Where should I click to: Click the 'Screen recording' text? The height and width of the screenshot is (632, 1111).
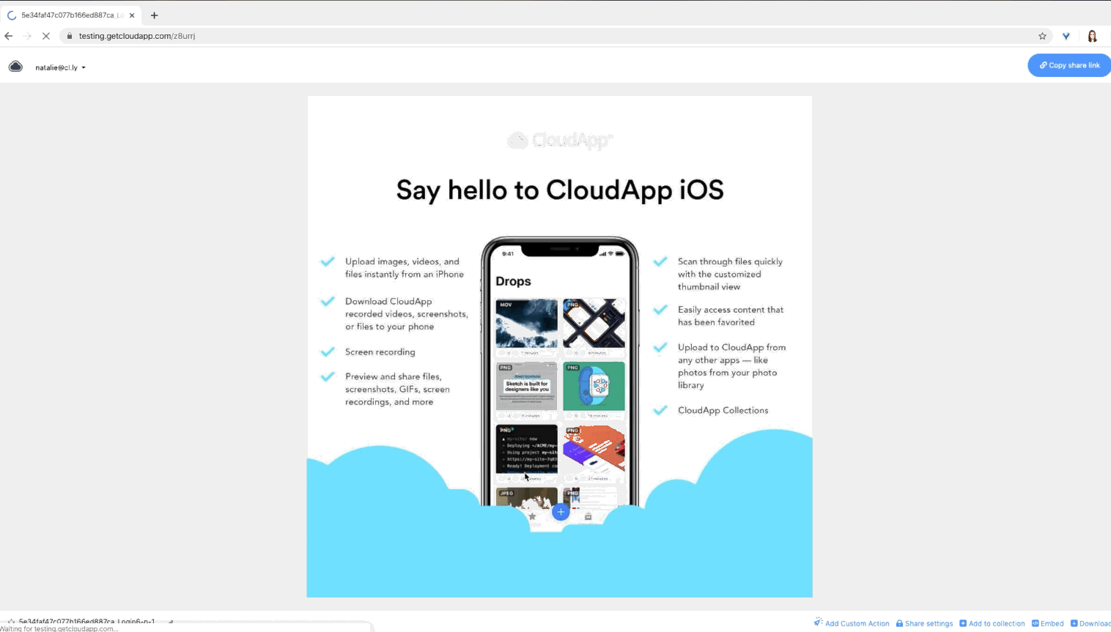pos(380,352)
